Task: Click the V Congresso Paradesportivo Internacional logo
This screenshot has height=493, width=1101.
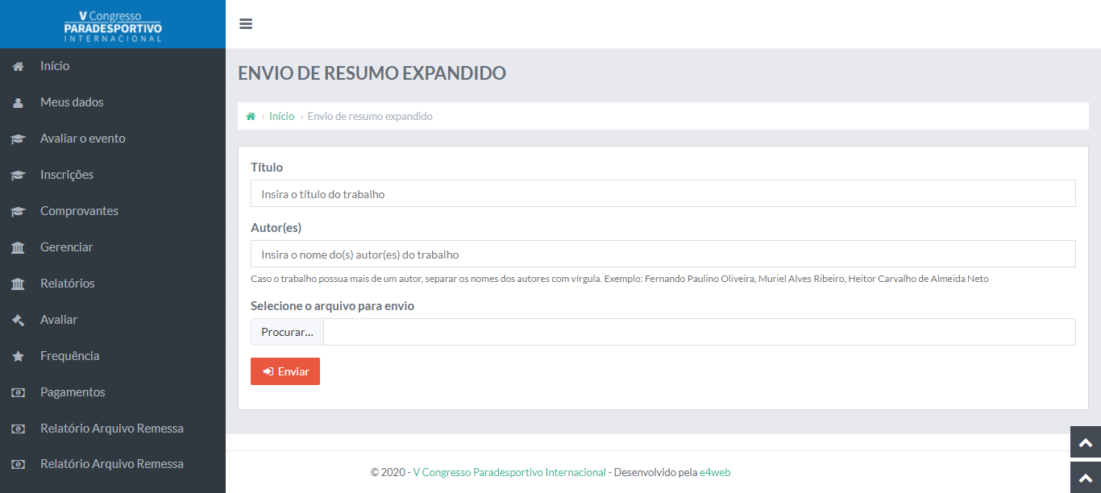Action: point(113,26)
